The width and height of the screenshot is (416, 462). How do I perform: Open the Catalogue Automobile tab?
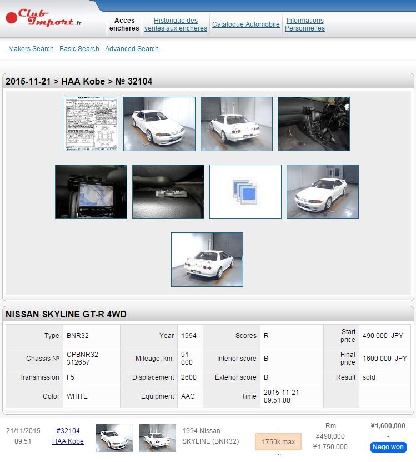(x=246, y=24)
